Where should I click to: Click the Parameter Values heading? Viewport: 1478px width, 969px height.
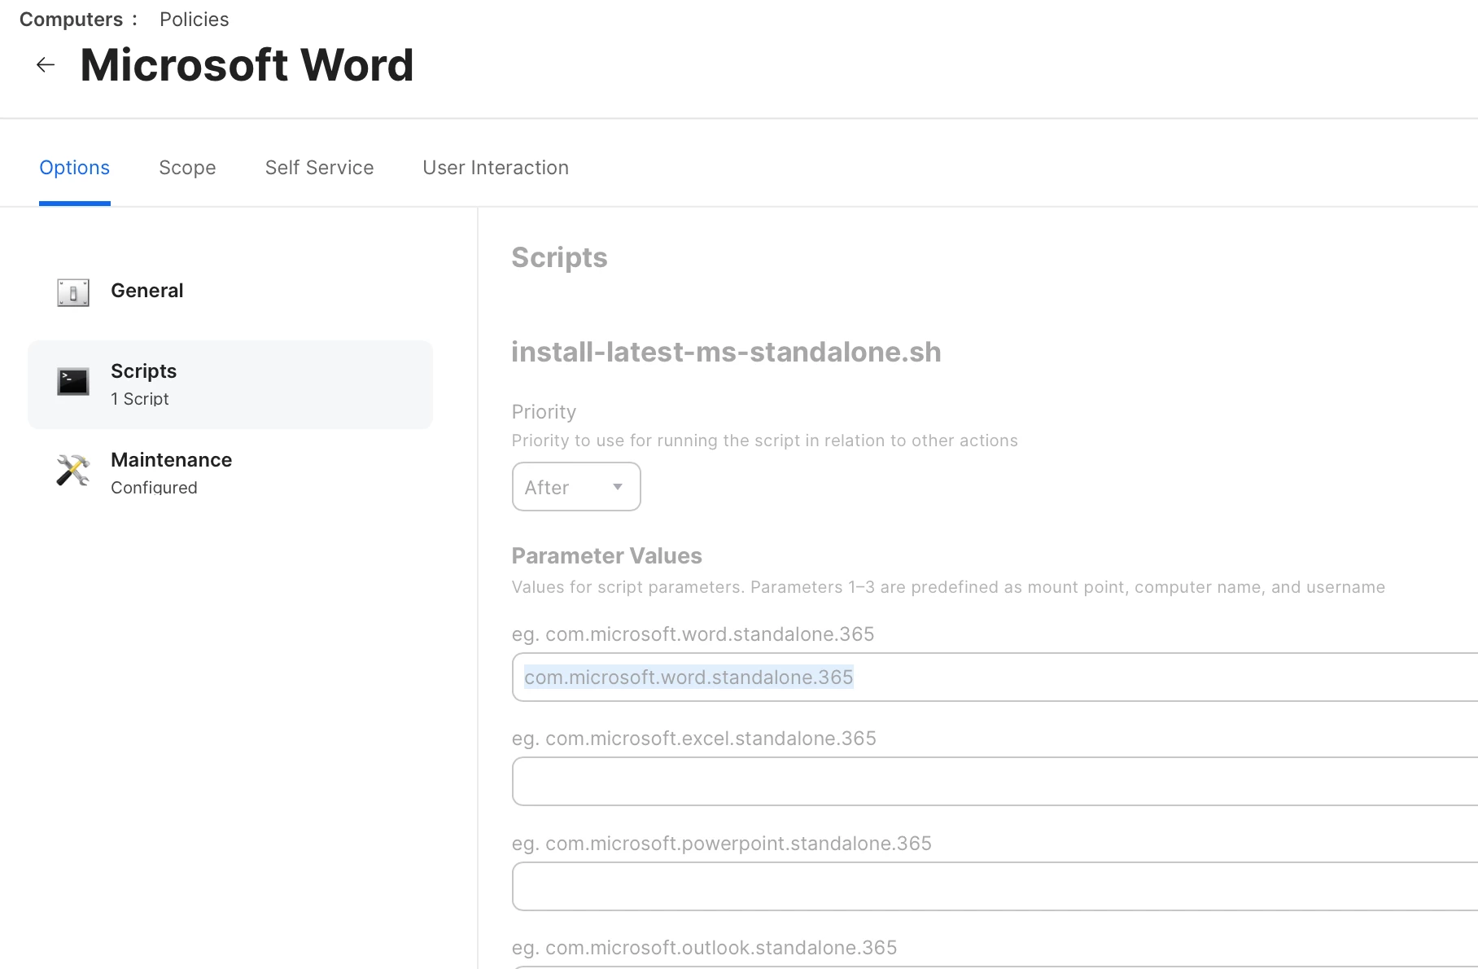(606, 556)
